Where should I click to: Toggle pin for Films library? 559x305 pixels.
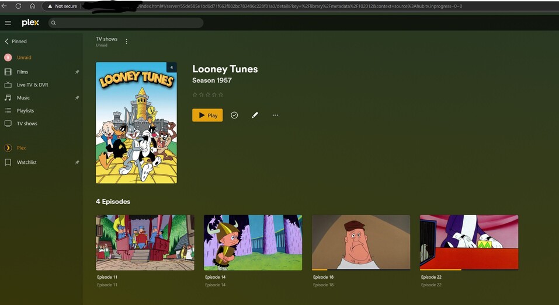(77, 72)
